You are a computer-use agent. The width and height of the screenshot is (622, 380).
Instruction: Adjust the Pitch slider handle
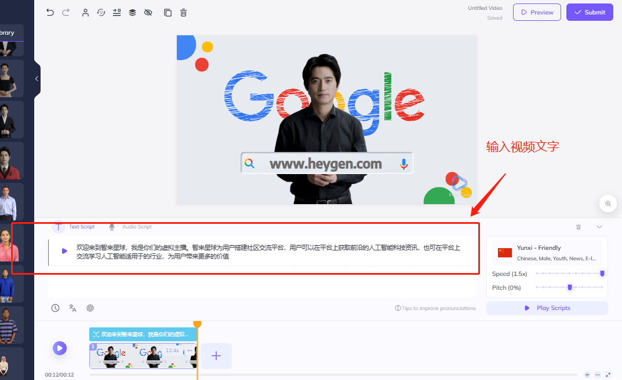coord(570,287)
